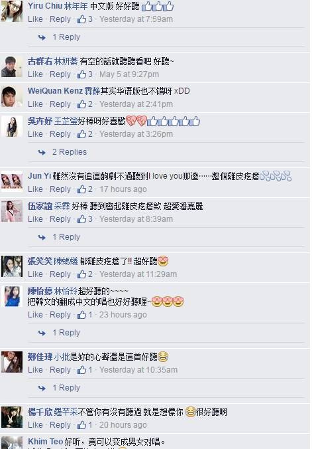
Task: Like WeiQuan Kenz's comment
Action: [x=35, y=104]
